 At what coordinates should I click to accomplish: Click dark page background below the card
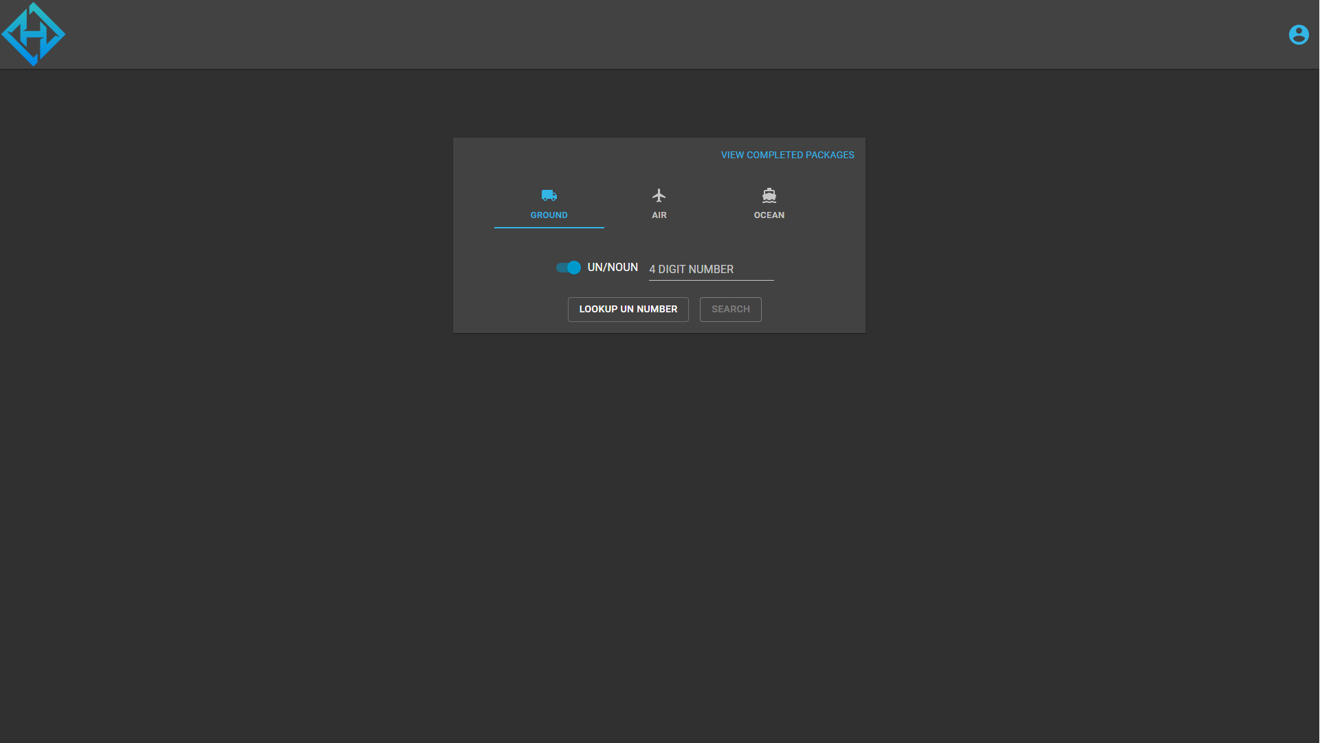point(659,516)
